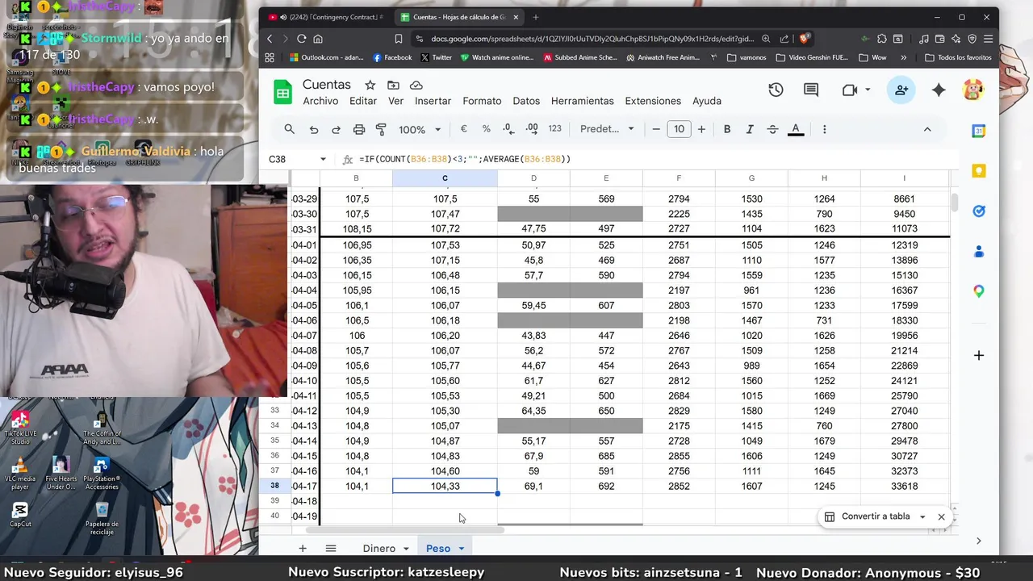
Task: Open the Gemini sparkle assistant
Action: (939, 90)
